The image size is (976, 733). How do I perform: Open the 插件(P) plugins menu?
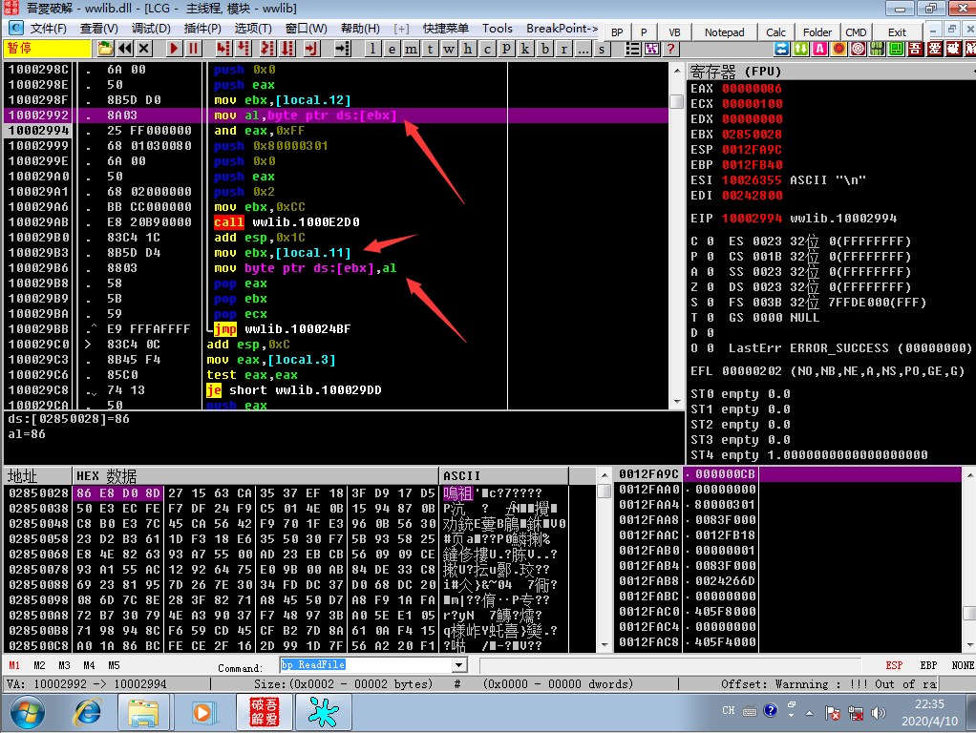202,29
